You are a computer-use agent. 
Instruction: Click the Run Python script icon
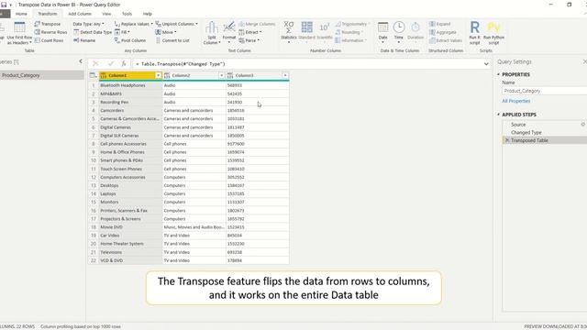tap(493, 33)
